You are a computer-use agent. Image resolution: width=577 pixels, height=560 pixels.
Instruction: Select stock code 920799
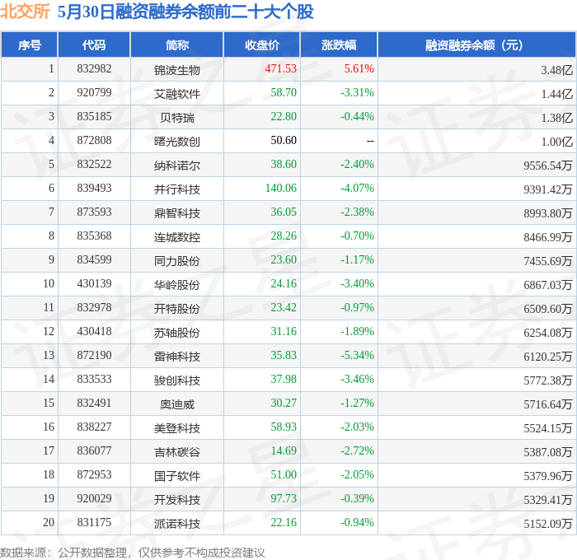coord(94,93)
